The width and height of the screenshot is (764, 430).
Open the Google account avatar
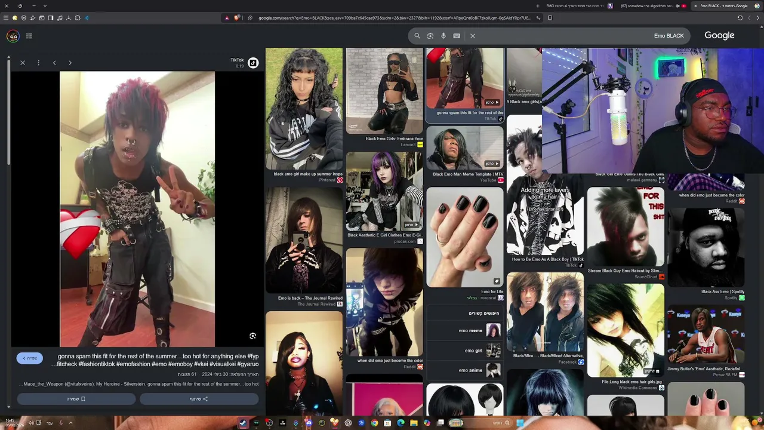pyautogui.click(x=13, y=36)
